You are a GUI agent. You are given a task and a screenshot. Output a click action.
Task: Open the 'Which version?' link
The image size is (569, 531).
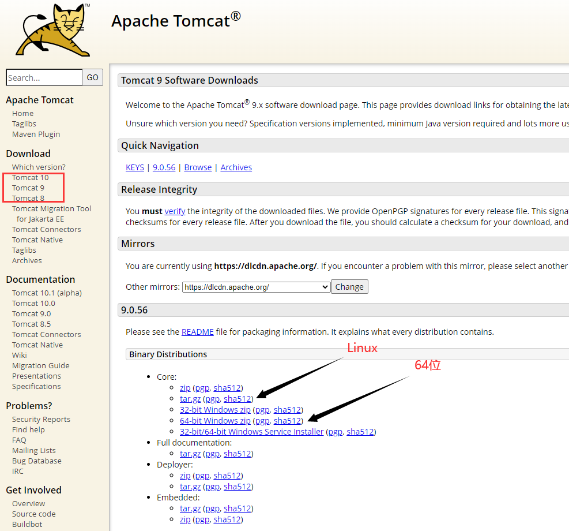point(39,167)
